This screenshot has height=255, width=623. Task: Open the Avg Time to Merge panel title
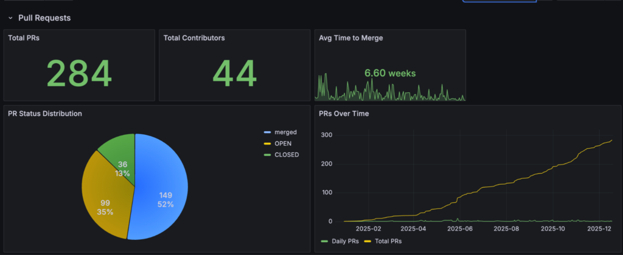pos(351,38)
